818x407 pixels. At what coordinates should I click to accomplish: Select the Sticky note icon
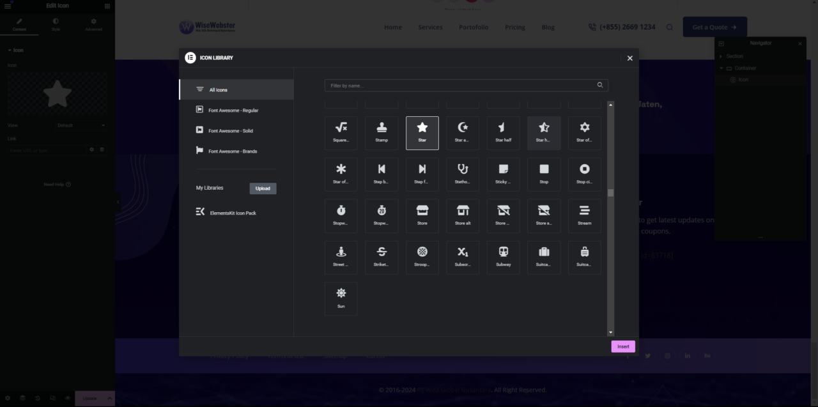(503, 174)
